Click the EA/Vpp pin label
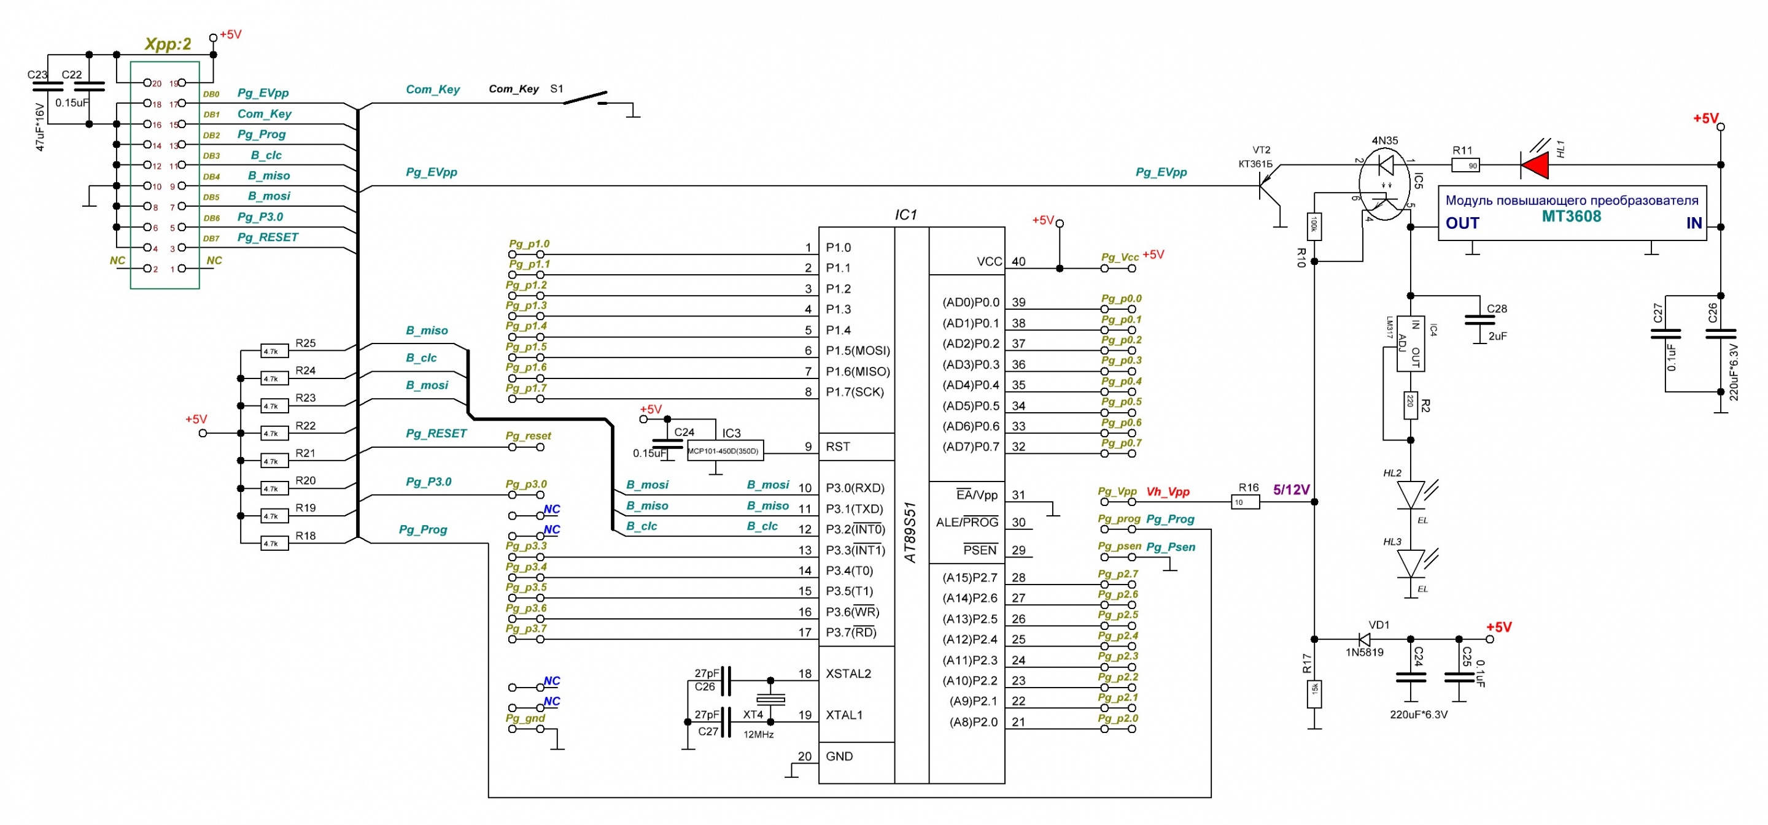The width and height of the screenshot is (1768, 825). point(977,494)
